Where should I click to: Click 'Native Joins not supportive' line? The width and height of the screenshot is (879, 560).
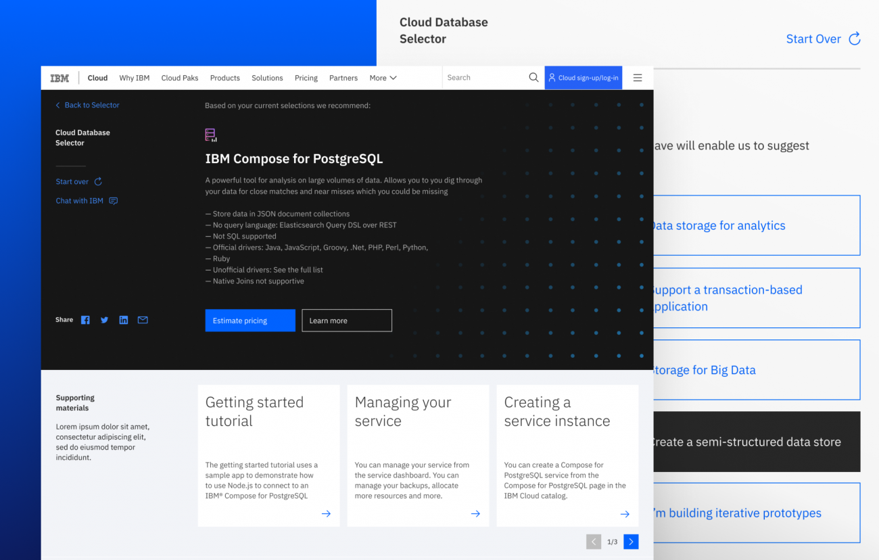[255, 281]
